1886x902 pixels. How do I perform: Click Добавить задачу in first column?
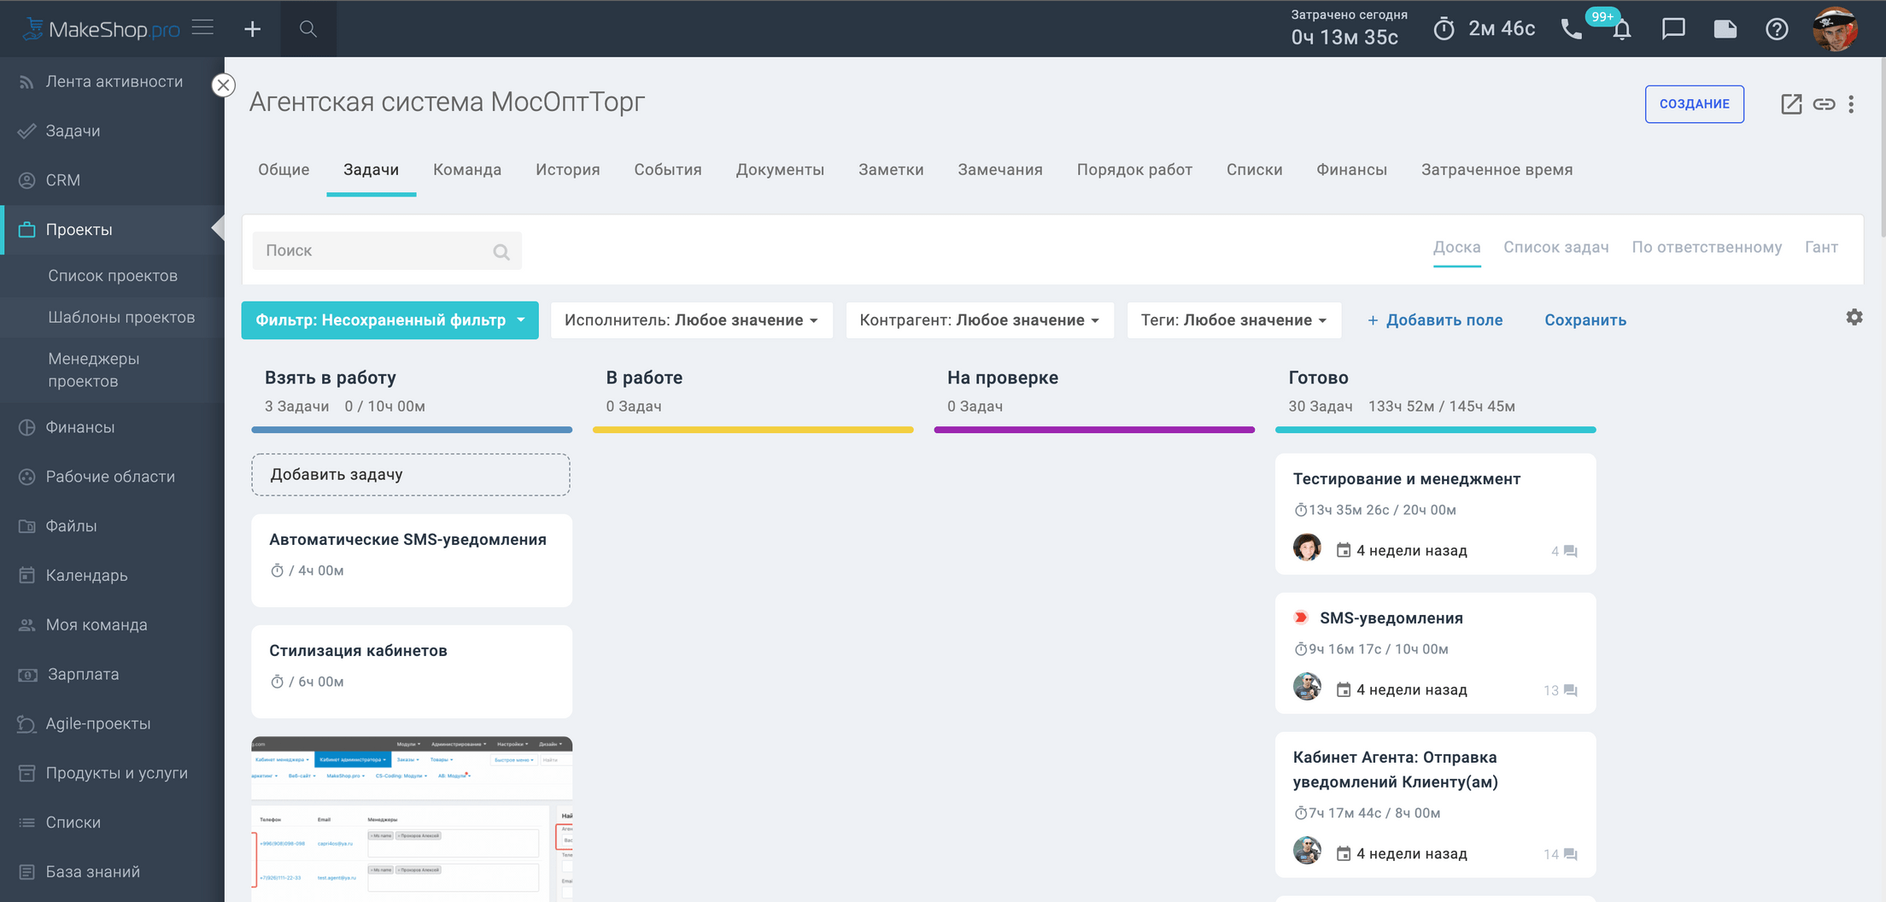coord(411,475)
